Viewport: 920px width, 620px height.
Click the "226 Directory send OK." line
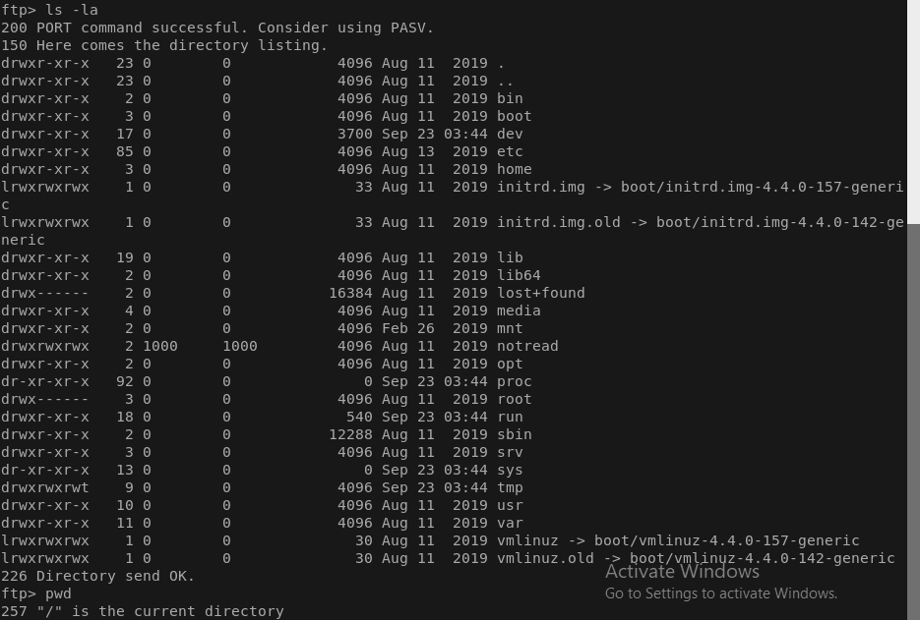(97, 576)
